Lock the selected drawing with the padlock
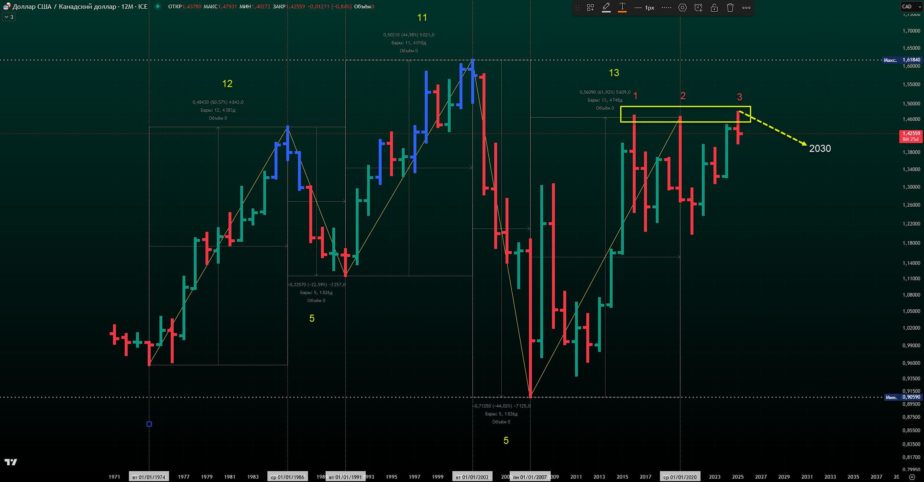Viewport: 924px width, 482px height. [714, 8]
